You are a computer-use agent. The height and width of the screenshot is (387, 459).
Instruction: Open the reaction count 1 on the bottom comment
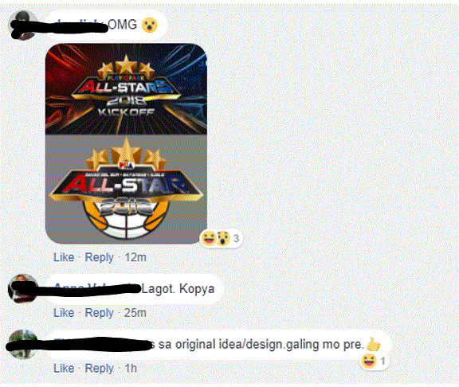click(382, 361)
